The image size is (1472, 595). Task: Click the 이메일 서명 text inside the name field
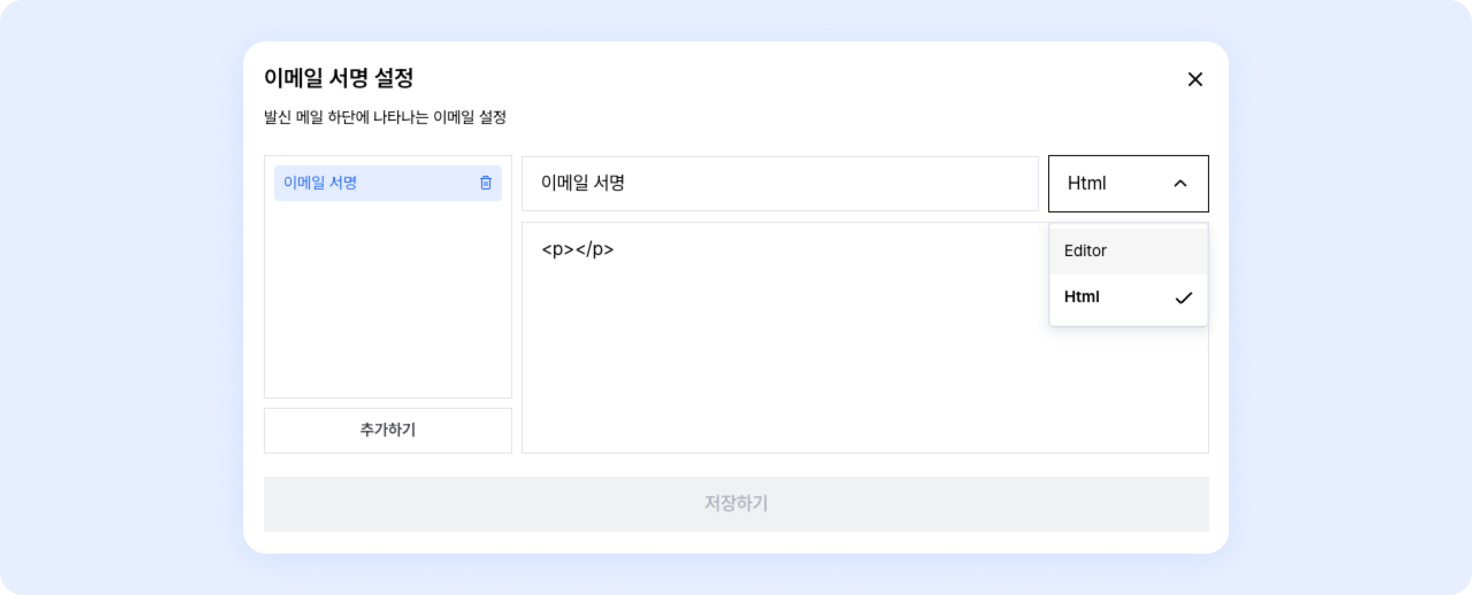click(x=582, y=183)
